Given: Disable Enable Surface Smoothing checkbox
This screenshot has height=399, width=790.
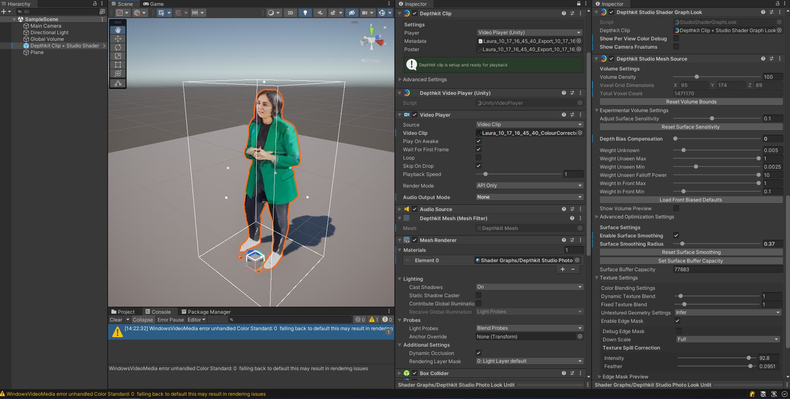Looking at the screenshot, I should tap(676, 236).
